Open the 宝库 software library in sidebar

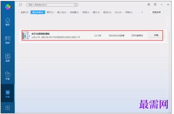pos(7,58)
